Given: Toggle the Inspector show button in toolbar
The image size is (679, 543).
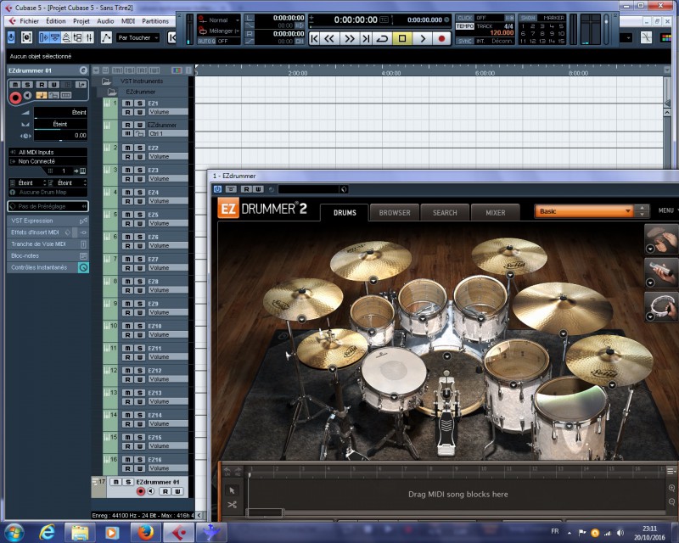Looking at the screenshot, I should 44,37.
